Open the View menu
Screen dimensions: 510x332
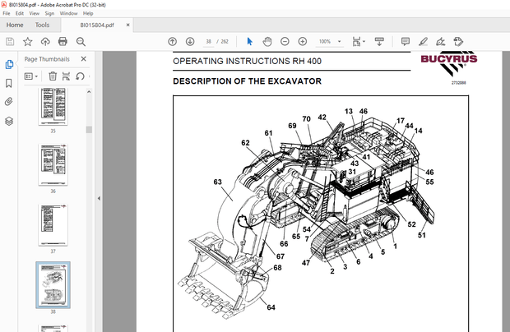coord(35,13)
